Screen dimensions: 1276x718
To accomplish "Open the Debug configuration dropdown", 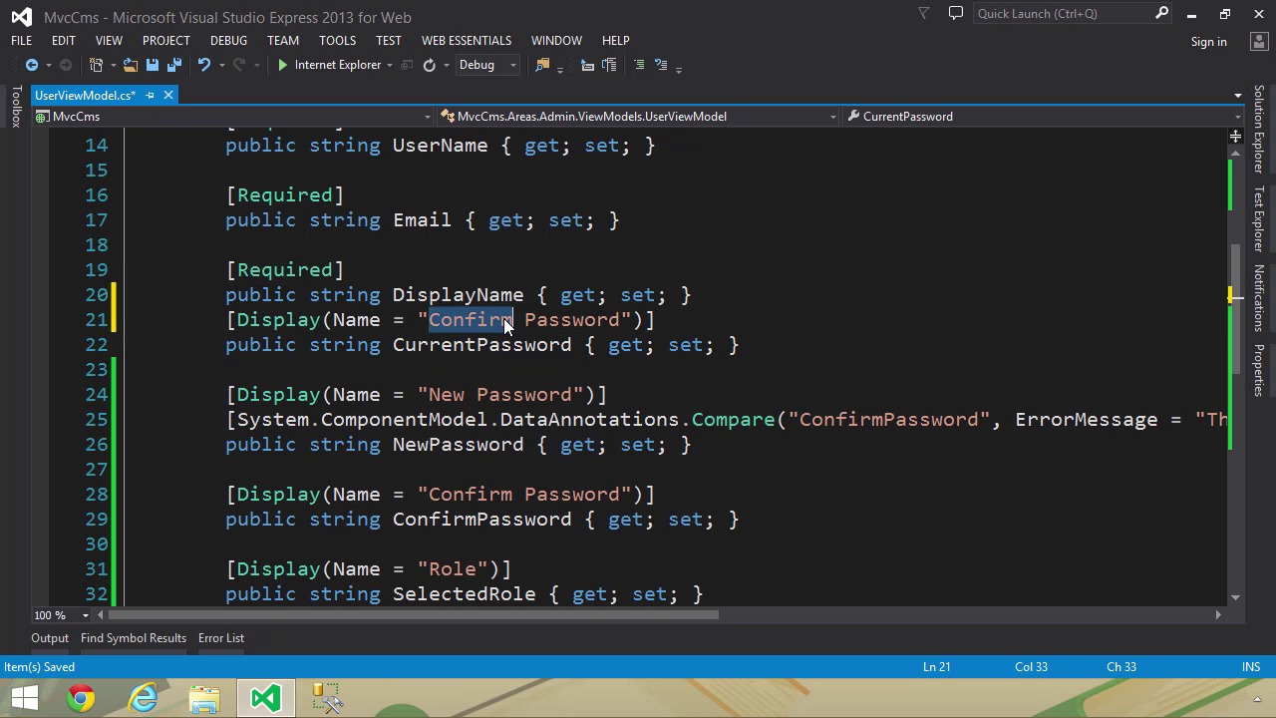I will pyautogui.click(x=512, y=66).
